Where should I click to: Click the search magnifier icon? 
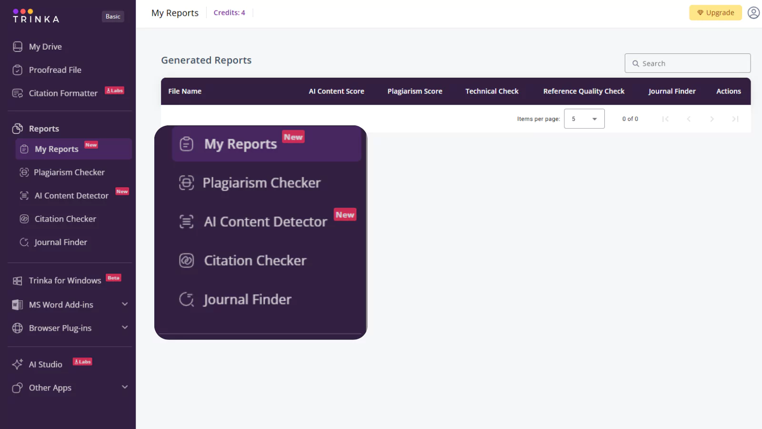[x=635, y=63]
